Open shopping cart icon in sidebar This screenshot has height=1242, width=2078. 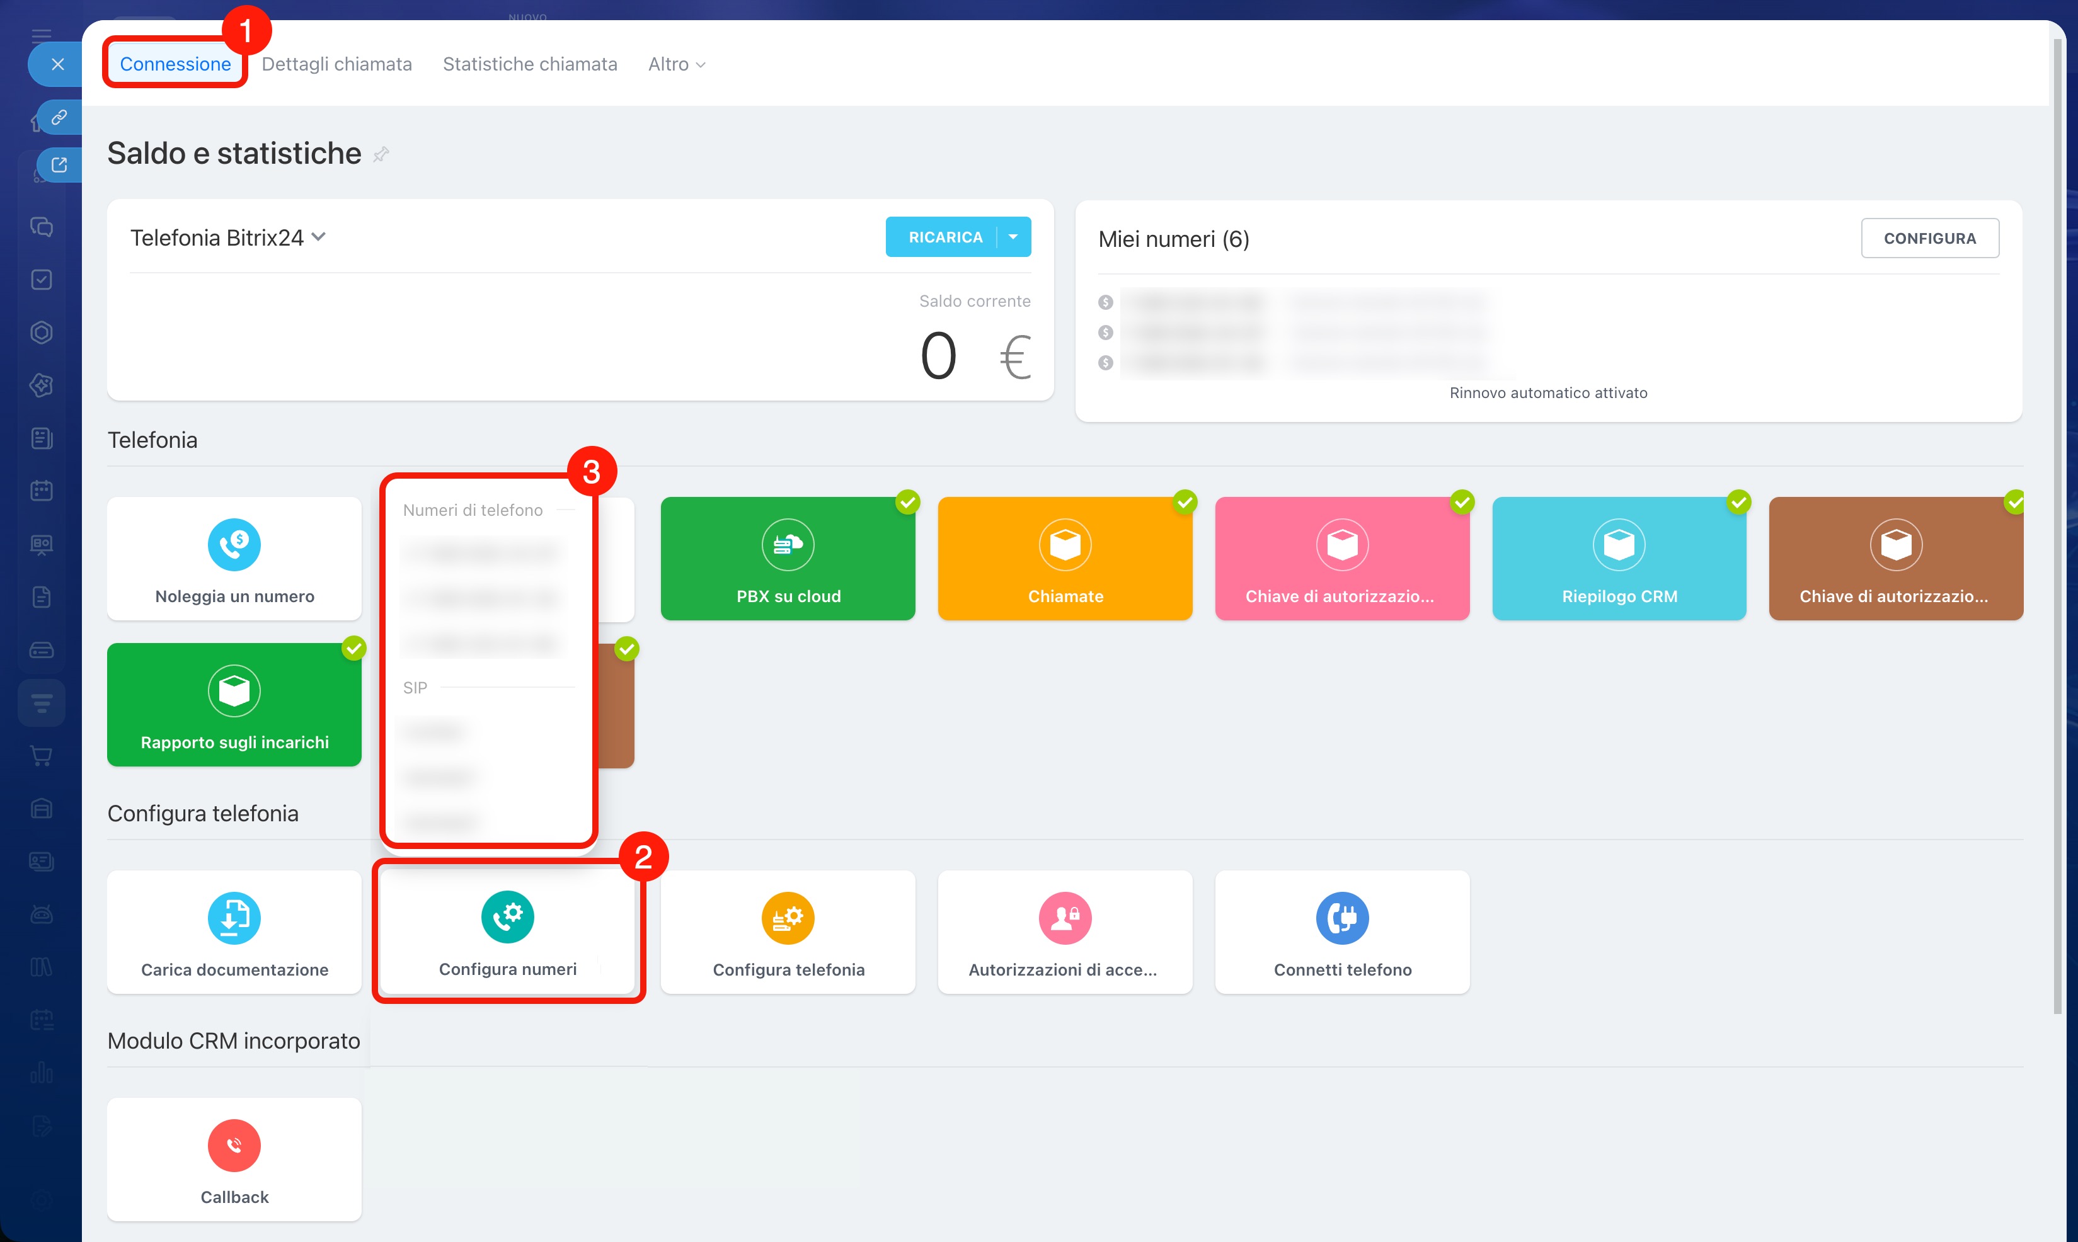(41, 756)
